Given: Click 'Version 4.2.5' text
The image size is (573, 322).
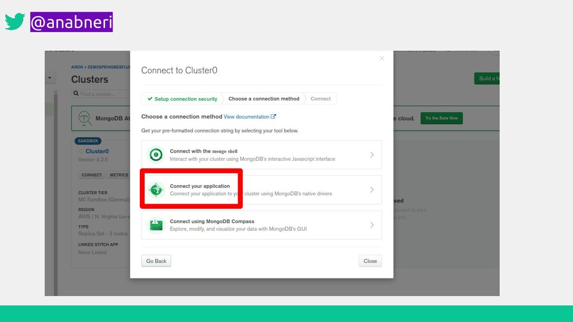Looking at the screenshot, I should (93, 159).
